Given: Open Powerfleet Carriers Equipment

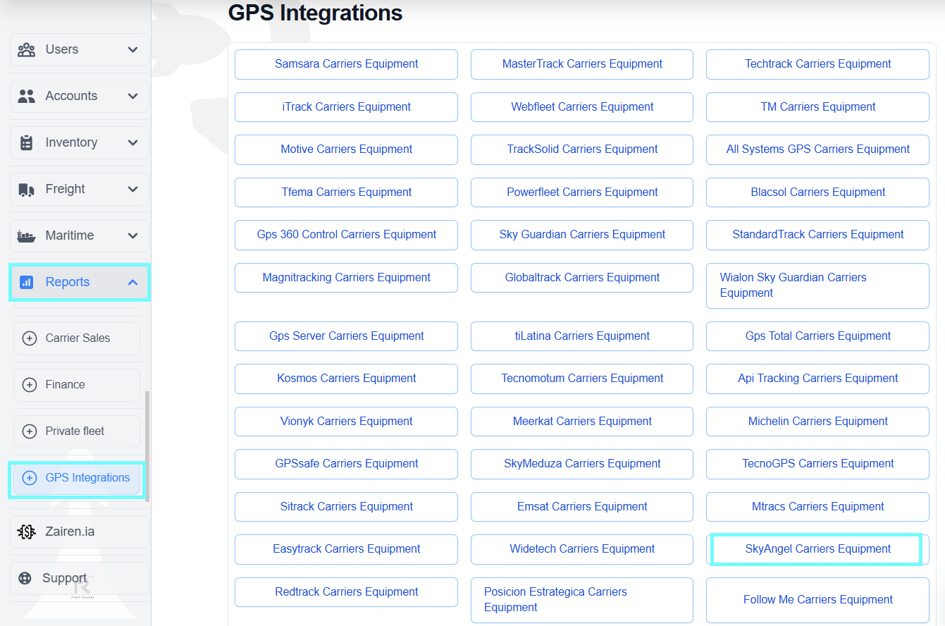Looking at the screenshot, I should click(582, 192).
